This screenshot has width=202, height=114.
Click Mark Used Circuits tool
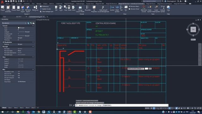[x=144, y=9]
